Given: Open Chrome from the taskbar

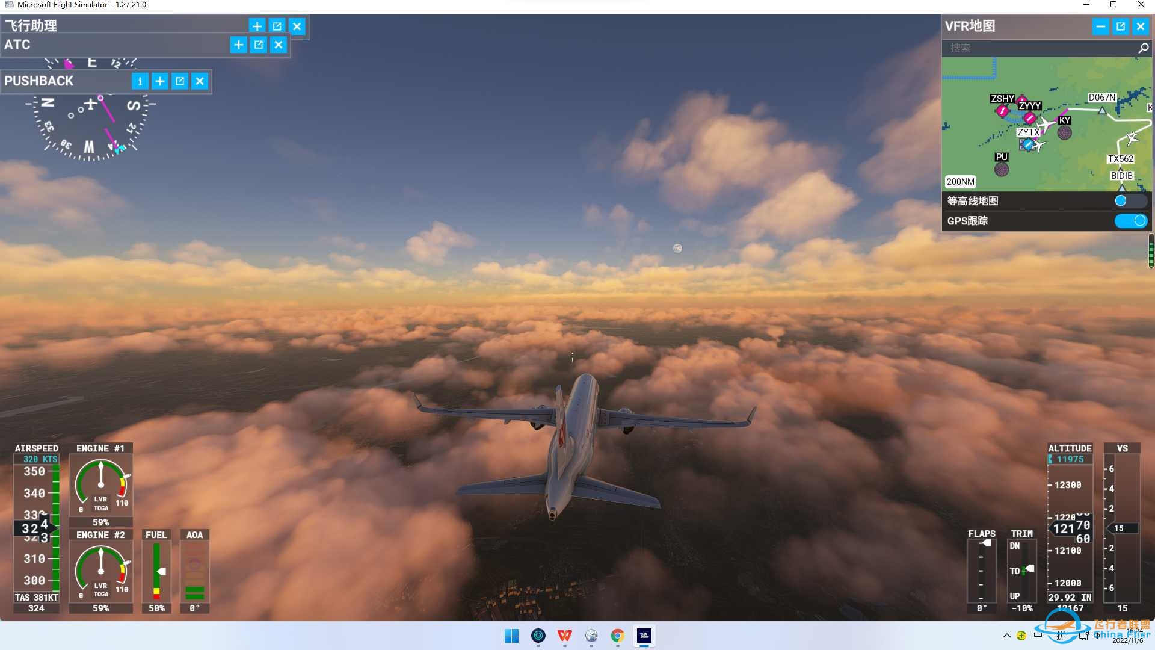Looking at the screenshot, I should pyautogui.click(x=617, y=636).
